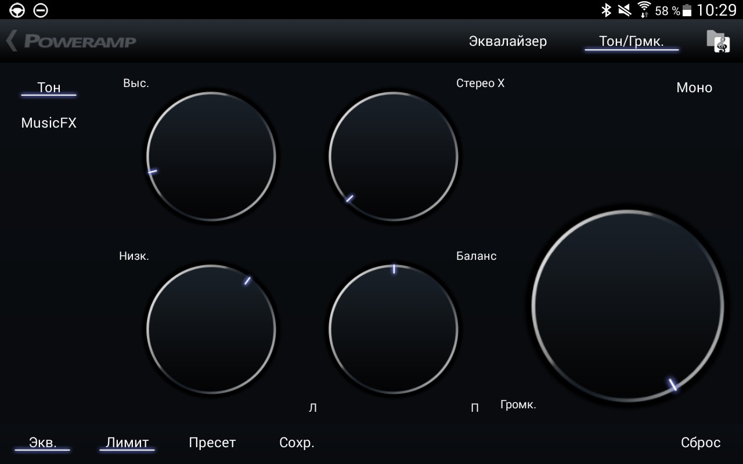Click the Низк. bass knob

[x=211, y=329]
